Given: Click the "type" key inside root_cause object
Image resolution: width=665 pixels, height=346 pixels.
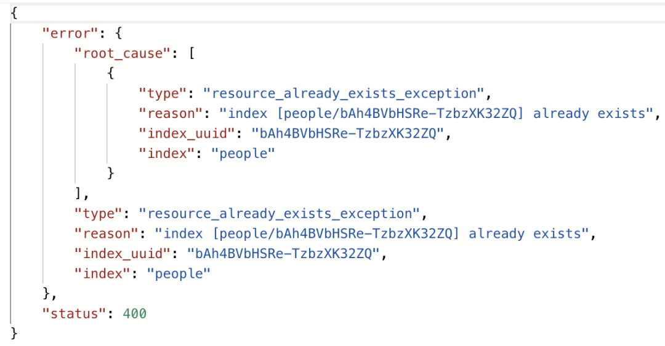Looking at the screenshot, I should [163, 93].
